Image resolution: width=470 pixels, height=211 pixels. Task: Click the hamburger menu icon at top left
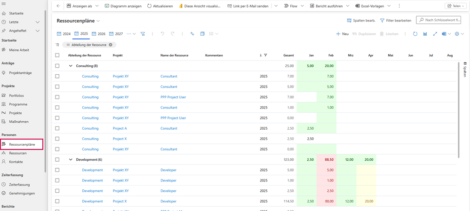pos(4,4)
